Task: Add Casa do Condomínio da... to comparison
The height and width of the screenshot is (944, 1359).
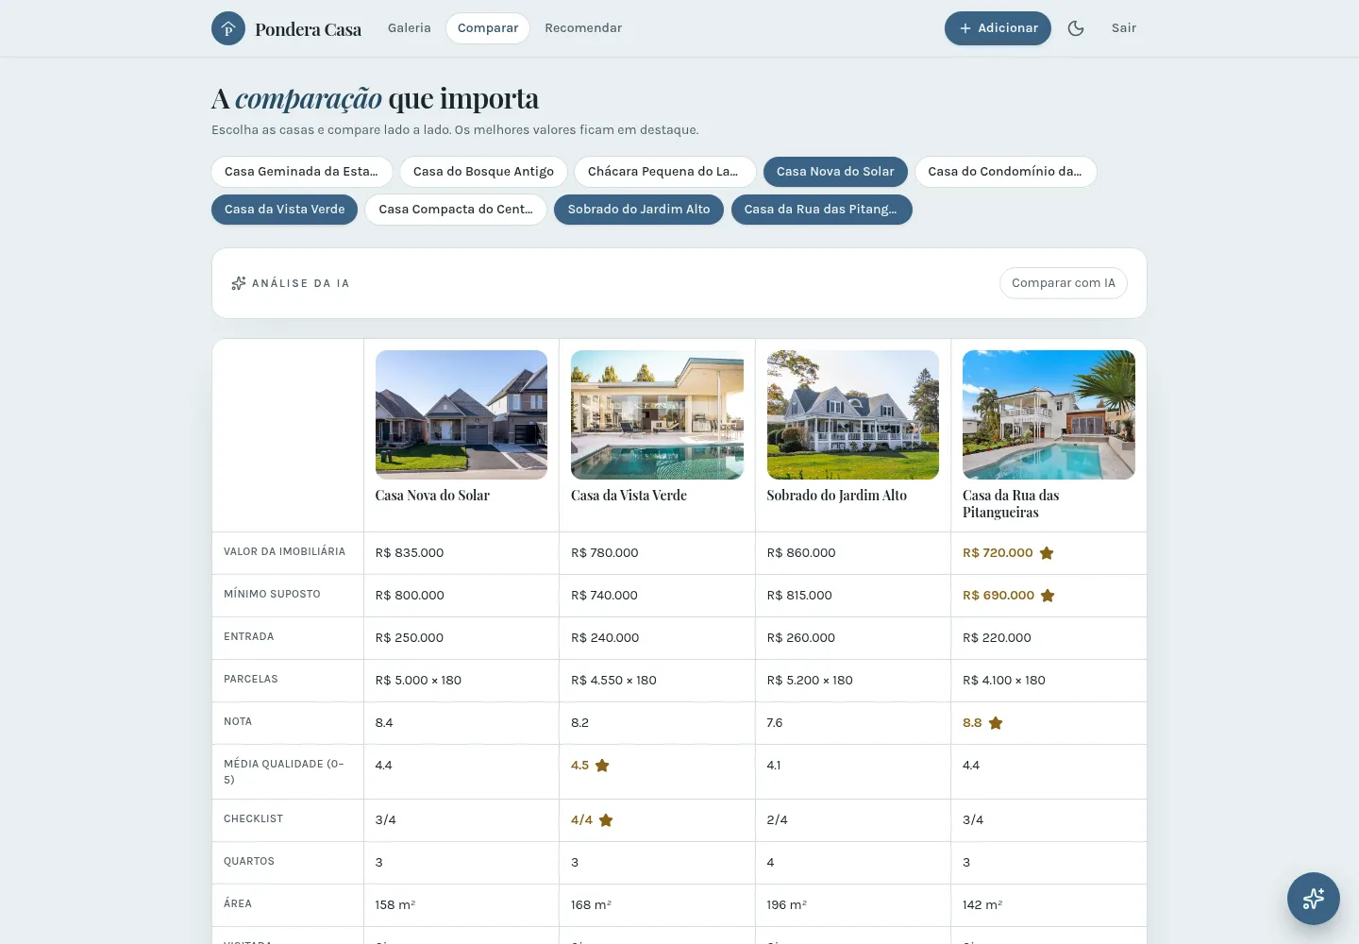Action: 1005,172
